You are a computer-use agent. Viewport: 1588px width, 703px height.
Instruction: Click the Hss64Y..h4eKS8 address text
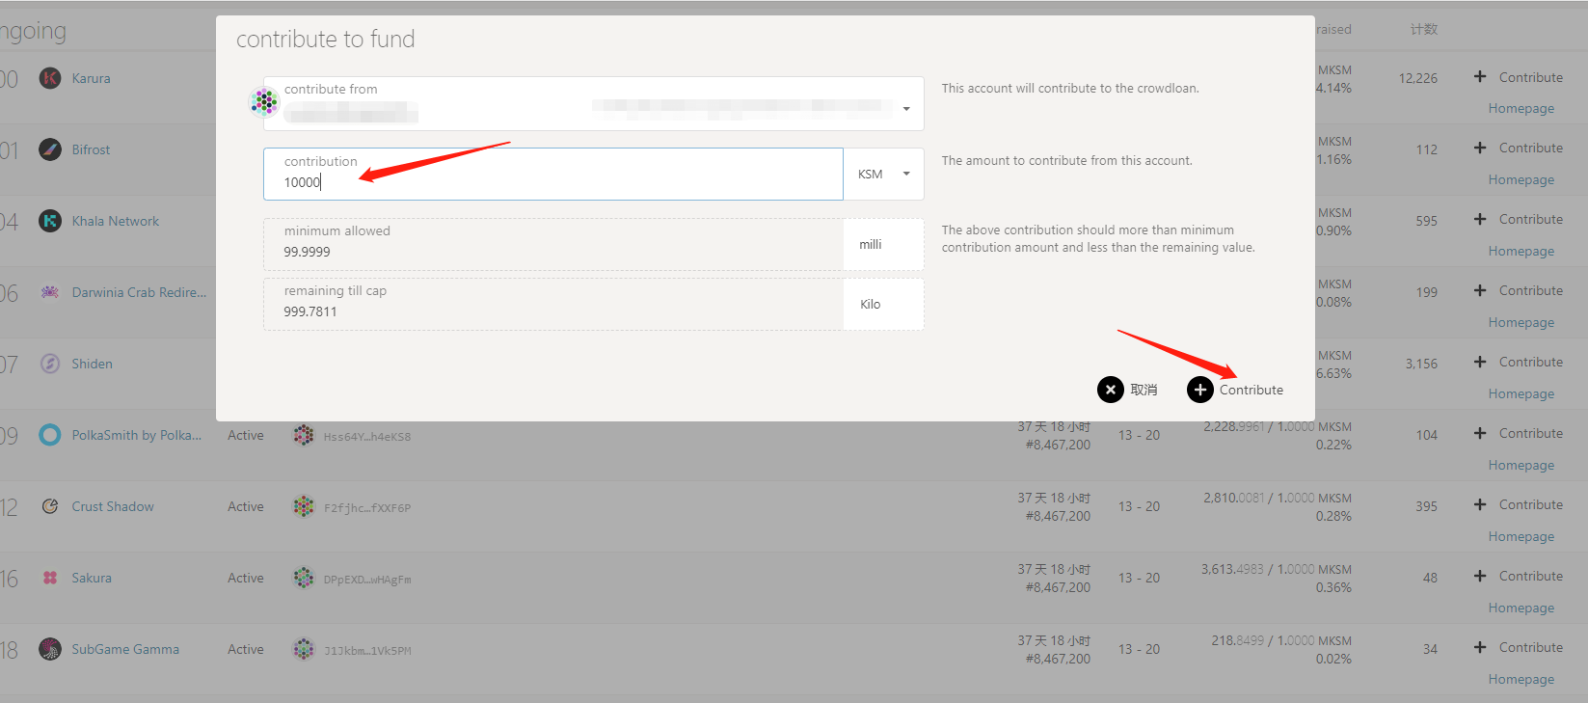(x=367, y=437)
